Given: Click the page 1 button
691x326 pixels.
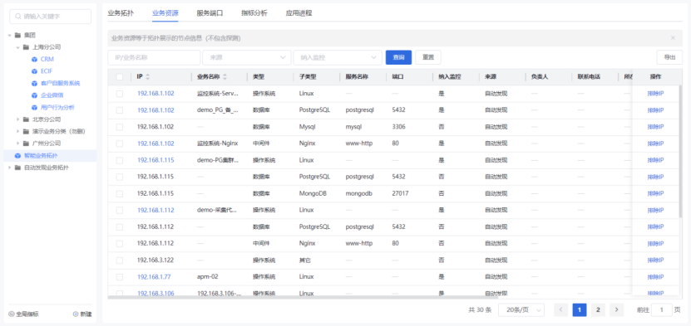Looking at the screenshot, I should point(580,309).
